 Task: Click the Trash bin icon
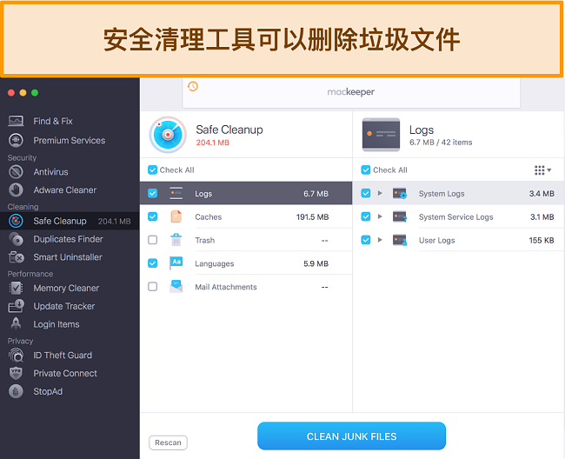point(176,240)
